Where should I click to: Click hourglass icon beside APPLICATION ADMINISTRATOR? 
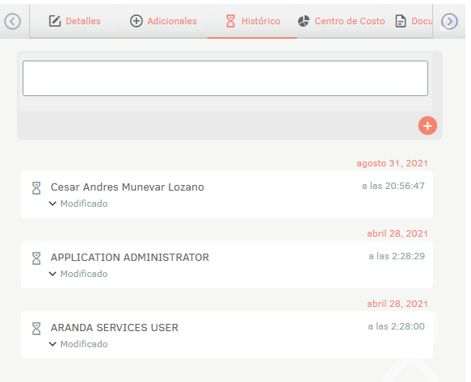click(x=36, y=258)
